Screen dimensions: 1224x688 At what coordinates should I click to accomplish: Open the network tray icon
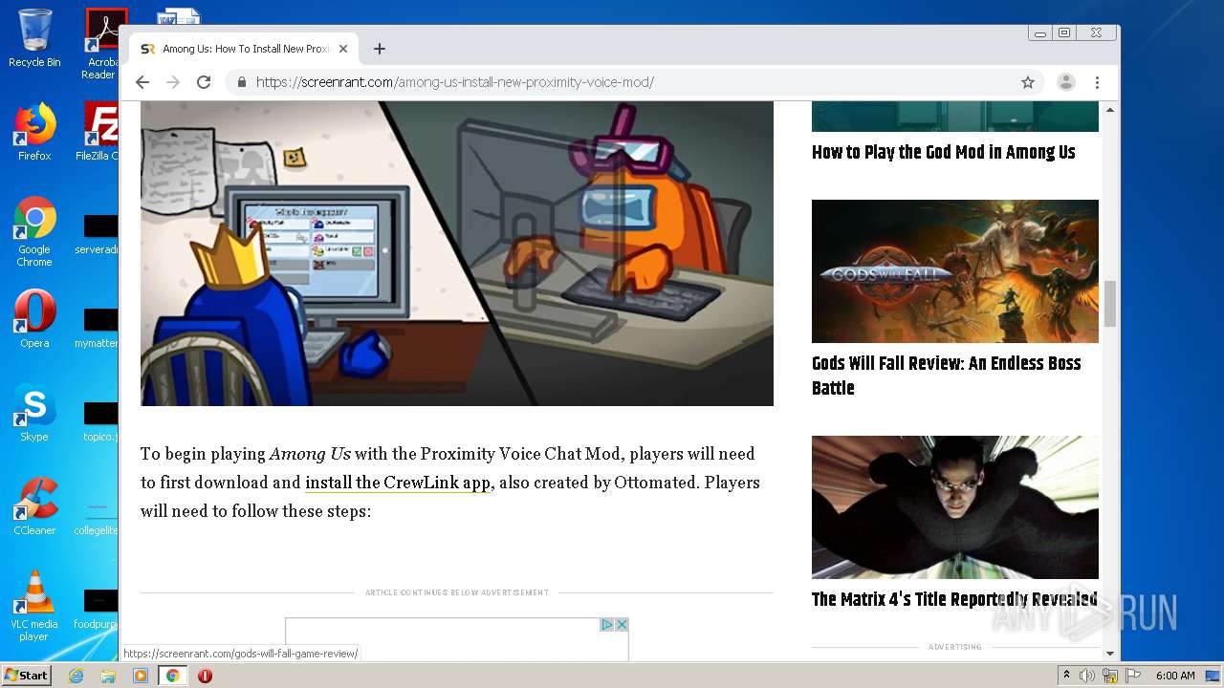[1110, 676]
